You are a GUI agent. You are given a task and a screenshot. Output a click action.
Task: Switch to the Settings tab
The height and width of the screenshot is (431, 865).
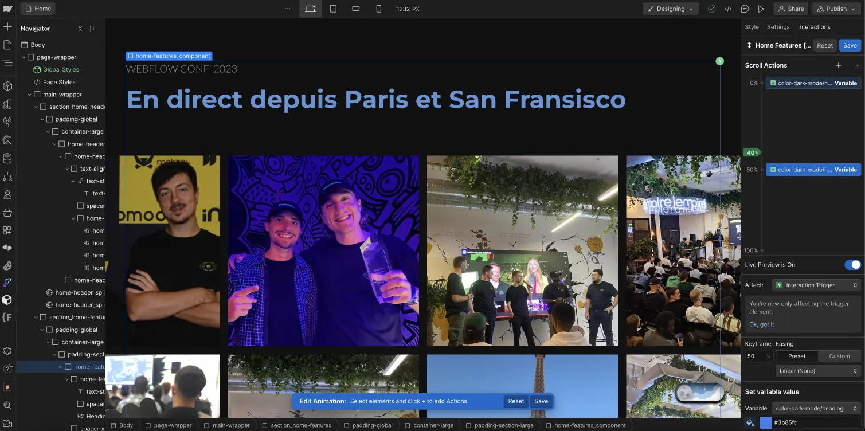click(x=778, y=27)
